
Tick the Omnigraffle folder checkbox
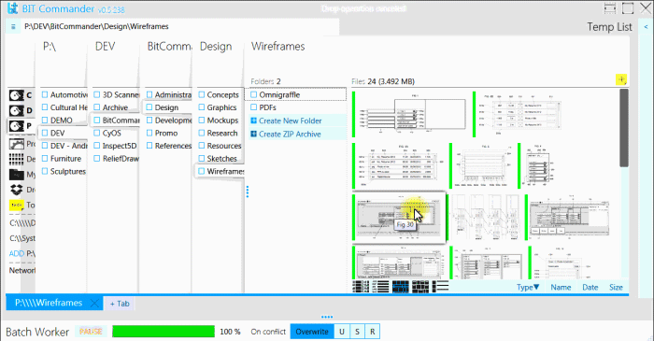coord(253,94)
